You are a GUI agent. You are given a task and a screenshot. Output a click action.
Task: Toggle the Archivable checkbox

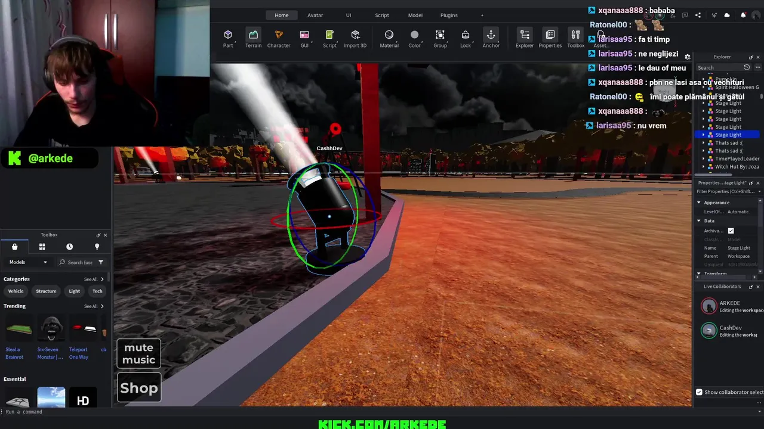pyautogui.click(x=731, y=231)
